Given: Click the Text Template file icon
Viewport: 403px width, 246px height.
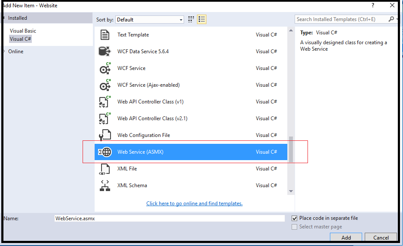Looking at the screenshot, I should [x=105, y=35].
